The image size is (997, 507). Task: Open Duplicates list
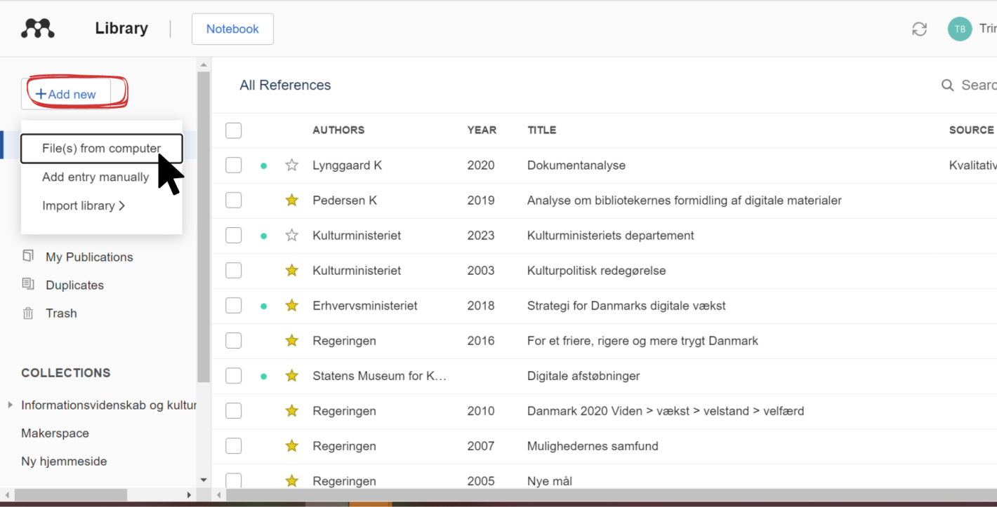74,285
